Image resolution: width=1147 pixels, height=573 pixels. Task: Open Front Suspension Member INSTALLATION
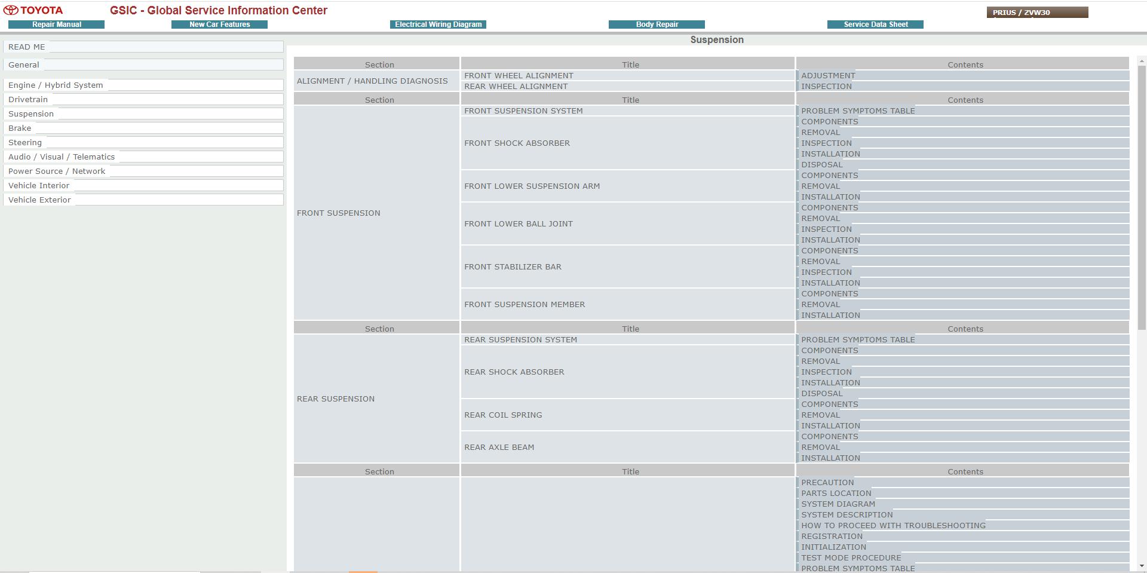coord(830,315)
